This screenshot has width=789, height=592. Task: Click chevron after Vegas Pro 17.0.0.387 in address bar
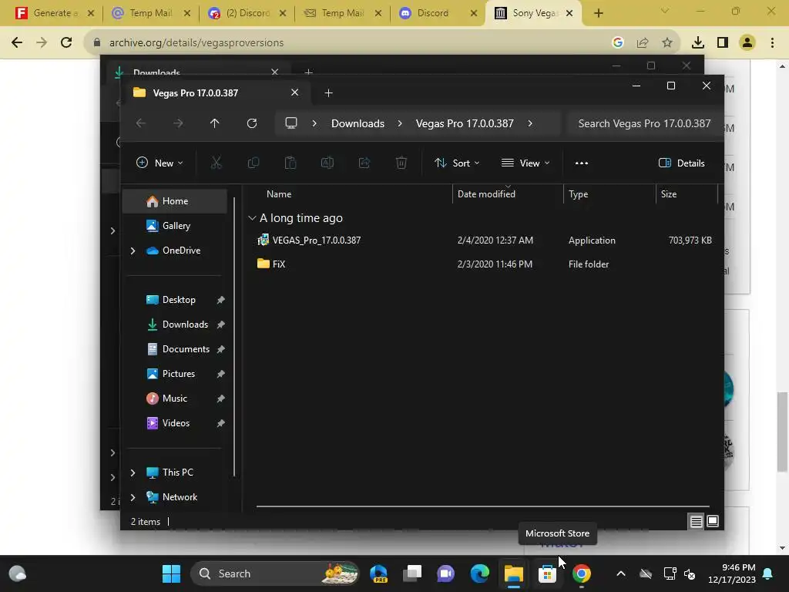coord(530,123)
